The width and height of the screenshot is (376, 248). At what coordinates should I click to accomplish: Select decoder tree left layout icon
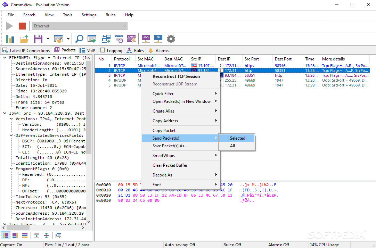pyautogui.click(x=6, y=235)
